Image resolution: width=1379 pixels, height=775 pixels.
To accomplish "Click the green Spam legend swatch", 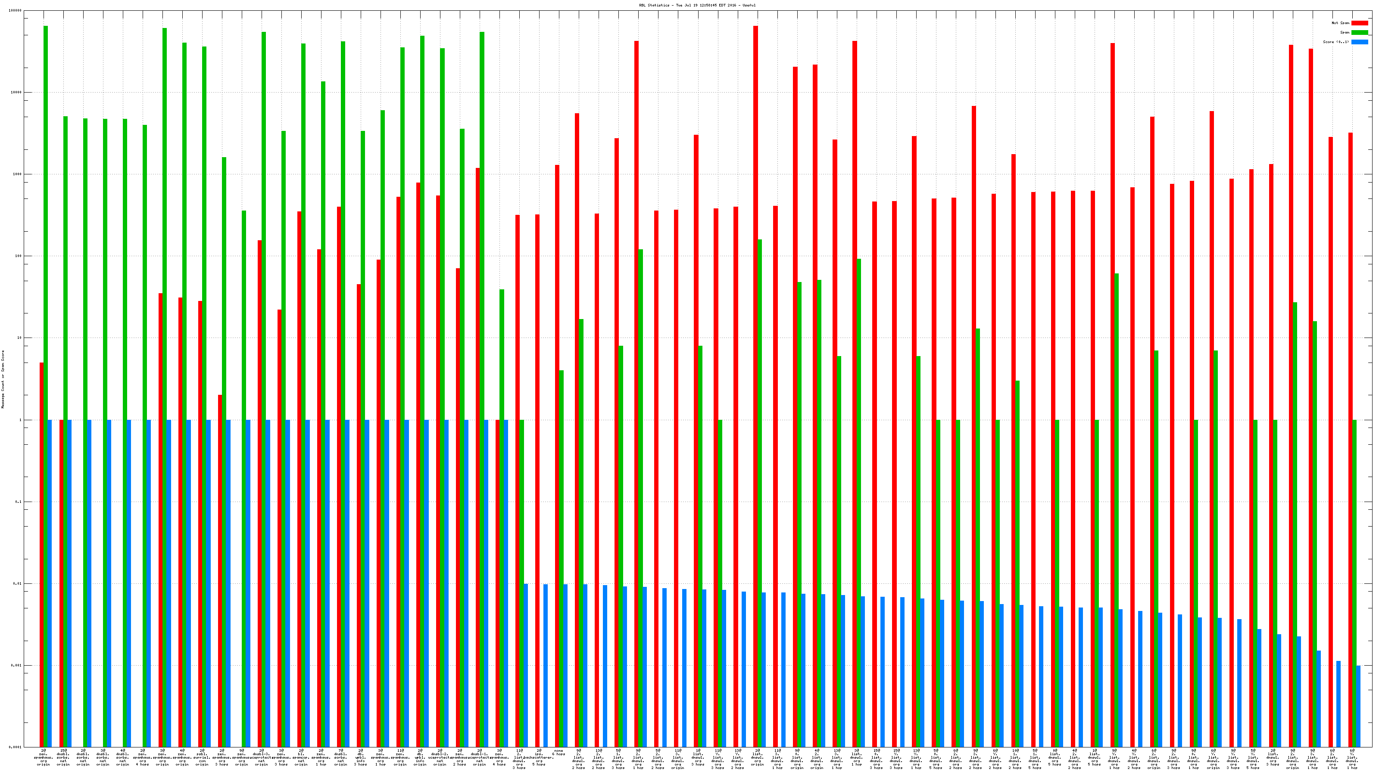I will (1359, 33).
